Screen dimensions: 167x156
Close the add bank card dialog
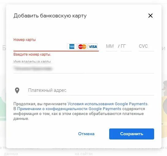(150, 16)
